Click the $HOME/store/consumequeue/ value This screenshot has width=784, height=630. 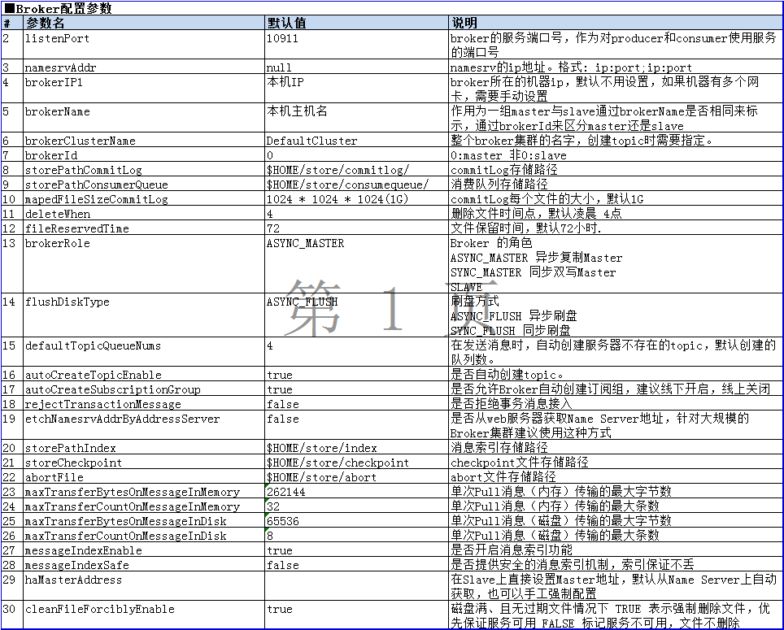pyautogui.click(x=356, y=184)
